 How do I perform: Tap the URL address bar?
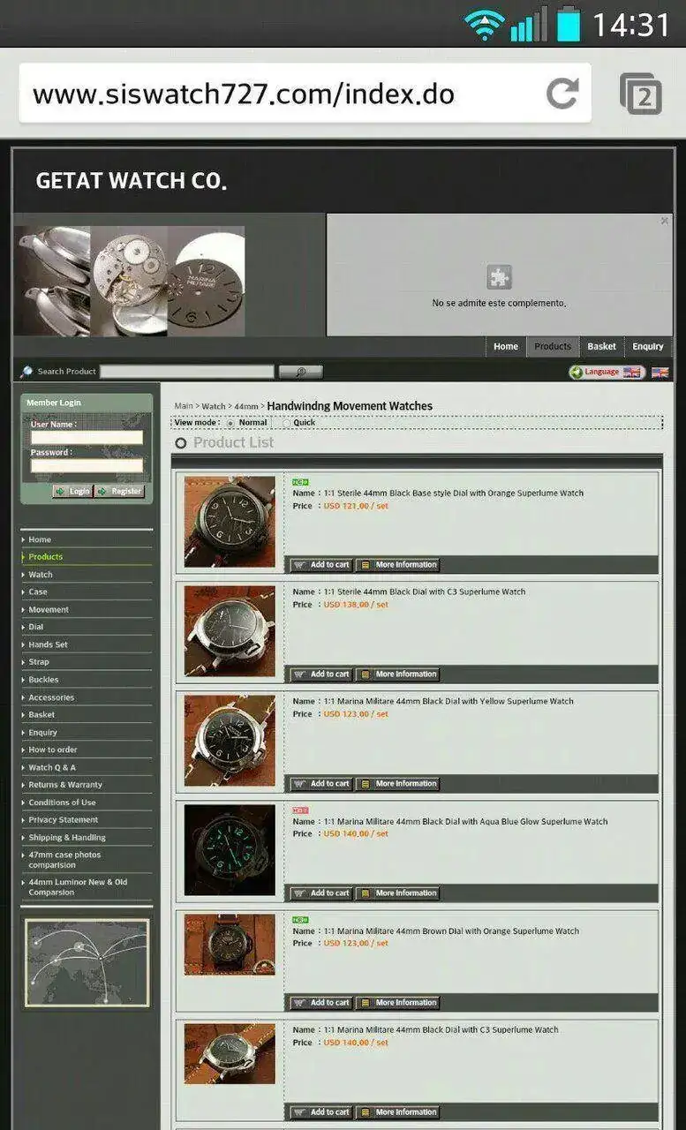pyautogui.click(x=305, y=93)
